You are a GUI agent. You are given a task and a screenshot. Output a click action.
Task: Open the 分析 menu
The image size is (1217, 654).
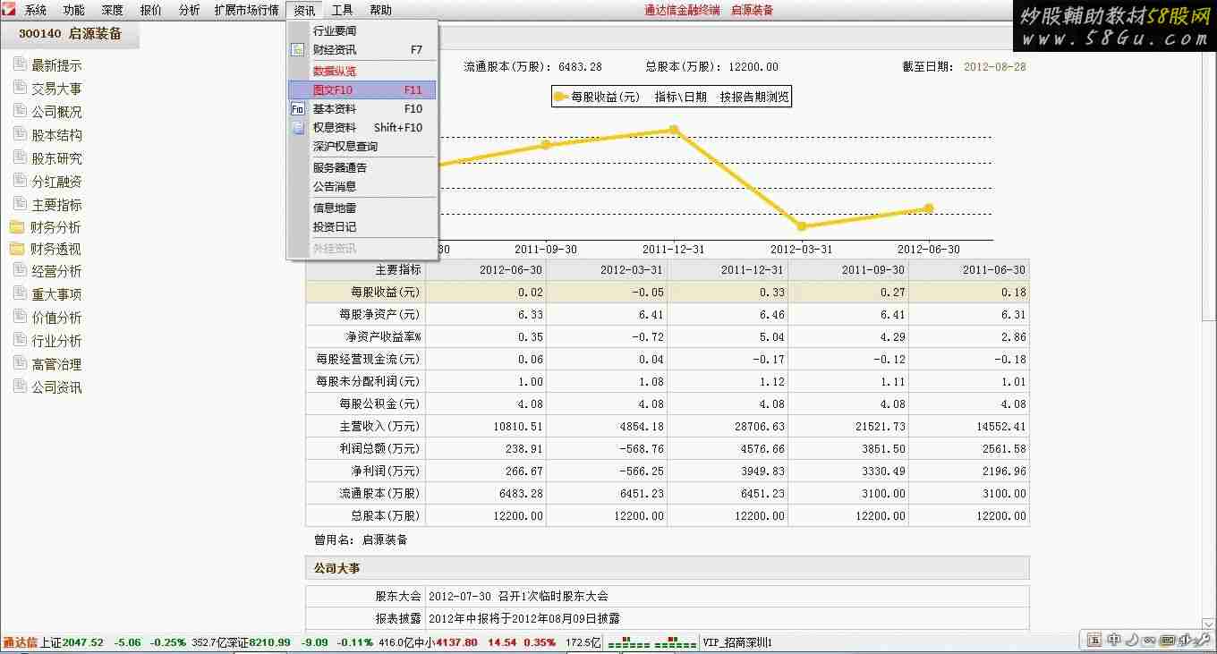click(189, 11)
